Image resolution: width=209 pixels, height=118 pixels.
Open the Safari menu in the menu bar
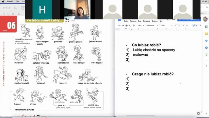click(x=9, y=1)
